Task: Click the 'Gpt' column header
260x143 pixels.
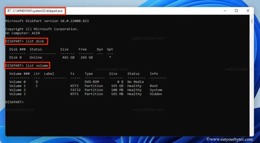Action: click(x=110, y=49)
